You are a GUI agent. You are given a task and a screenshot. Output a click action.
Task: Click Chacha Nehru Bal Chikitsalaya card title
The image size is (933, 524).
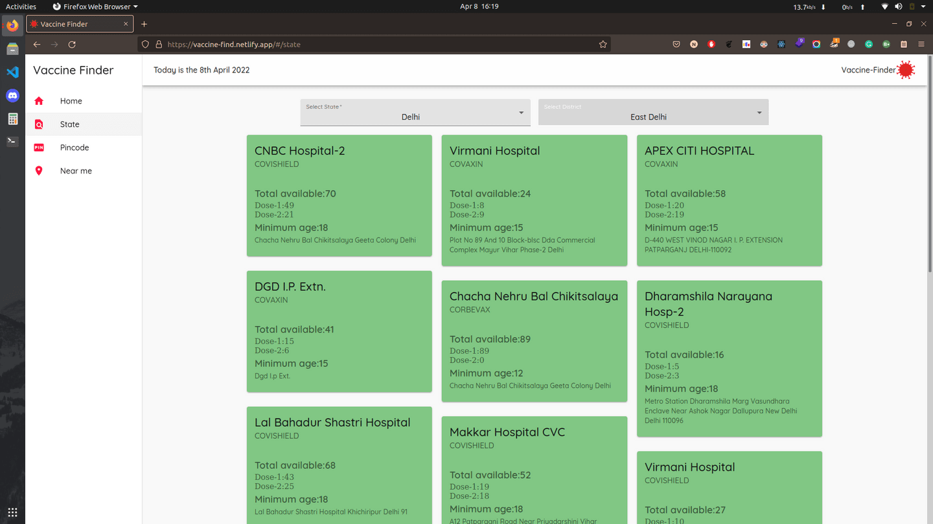coord(534,296)
